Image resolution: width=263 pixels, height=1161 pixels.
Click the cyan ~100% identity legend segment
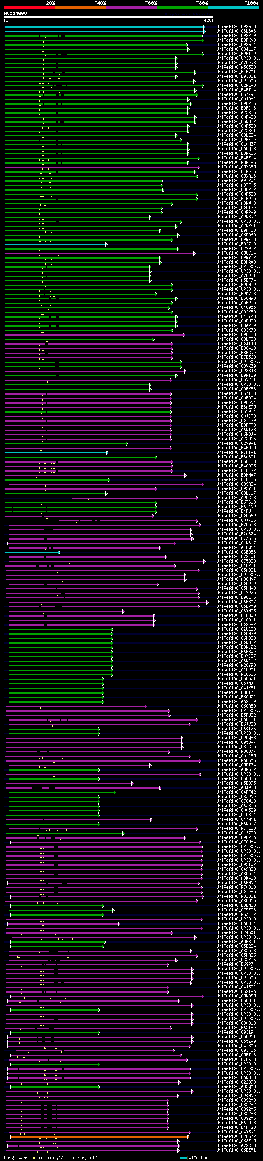[x=233, y=8]
